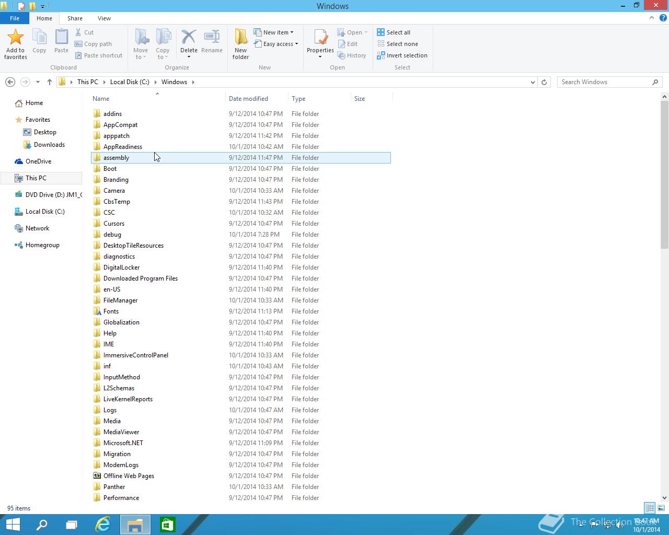Go back with the Back arrow
This screenshot has height=535, width=669.
pos(10,82)
